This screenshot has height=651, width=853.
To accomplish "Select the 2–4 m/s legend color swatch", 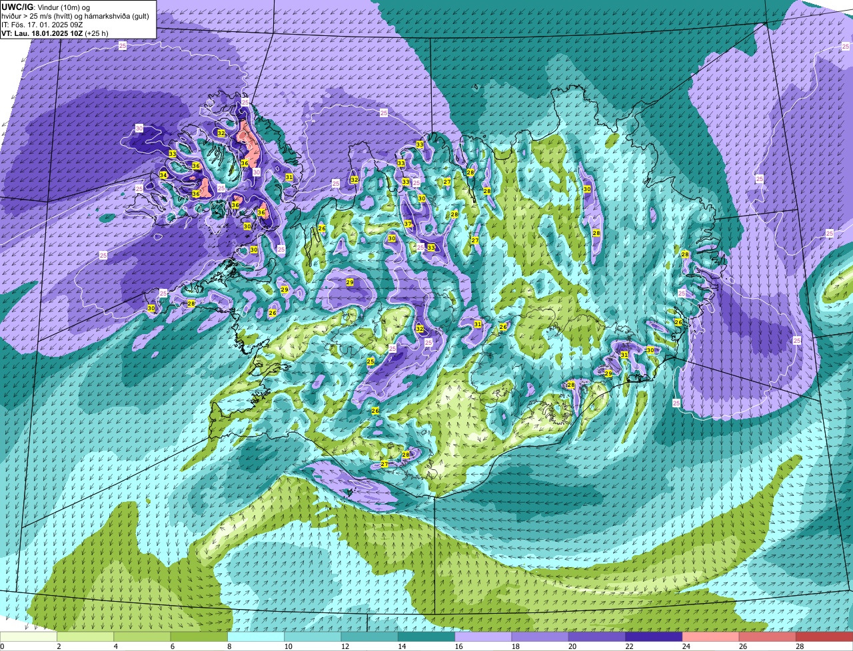I will (x=85, y=637).
